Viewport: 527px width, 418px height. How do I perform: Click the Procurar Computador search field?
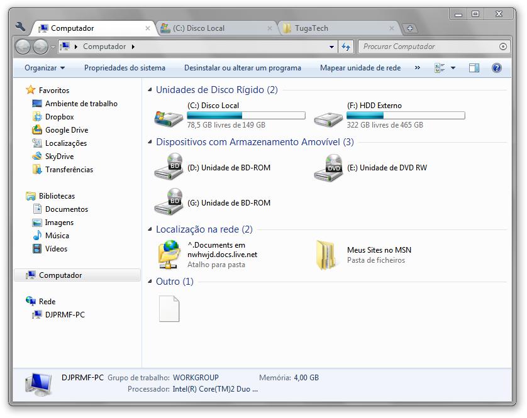coord(434,47)
